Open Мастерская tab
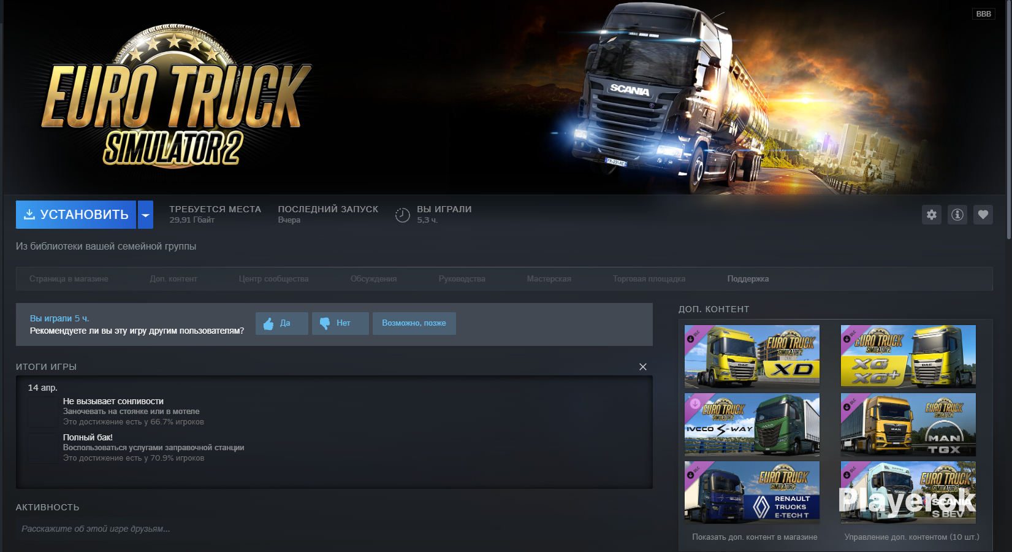 tap(549, 279)
